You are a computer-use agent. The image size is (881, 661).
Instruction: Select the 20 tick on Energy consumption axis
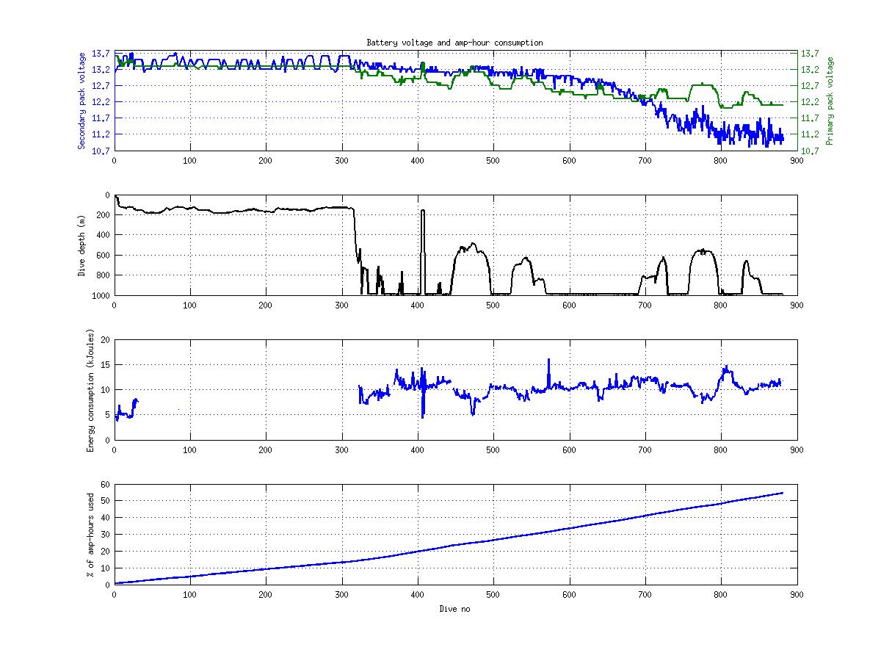point(106,340)
